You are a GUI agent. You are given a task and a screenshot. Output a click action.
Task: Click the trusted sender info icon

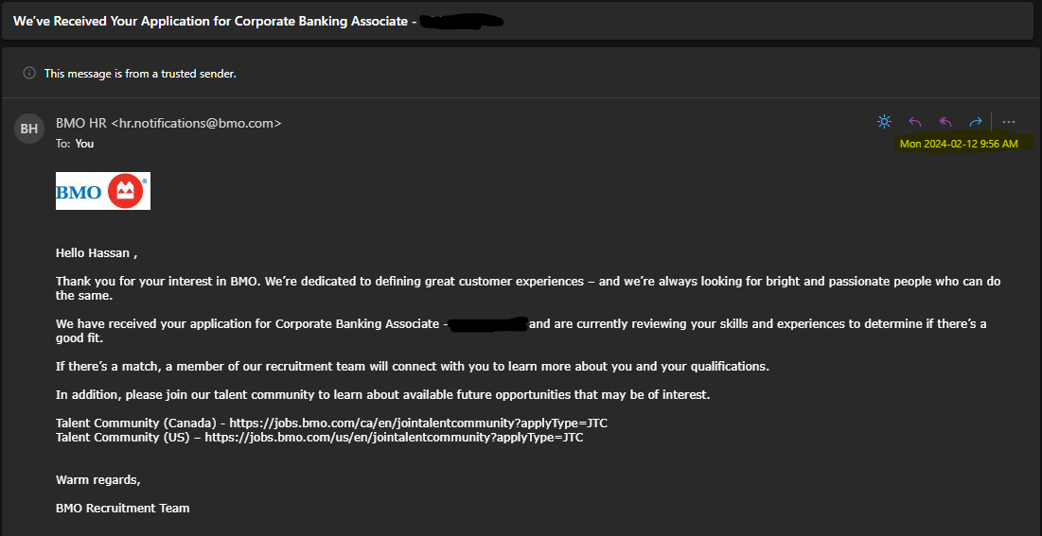click(x=29, y=73)
